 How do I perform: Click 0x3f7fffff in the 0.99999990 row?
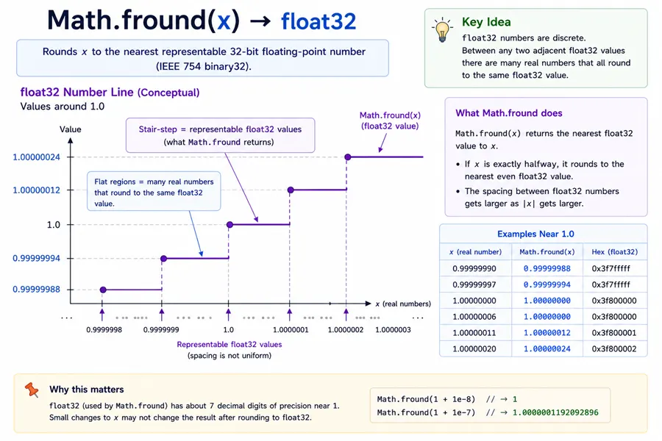click(x=611, y=268)
